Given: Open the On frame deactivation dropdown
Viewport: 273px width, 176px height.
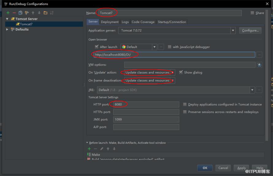Looking at the screenshot, I should tap(172, 80).
